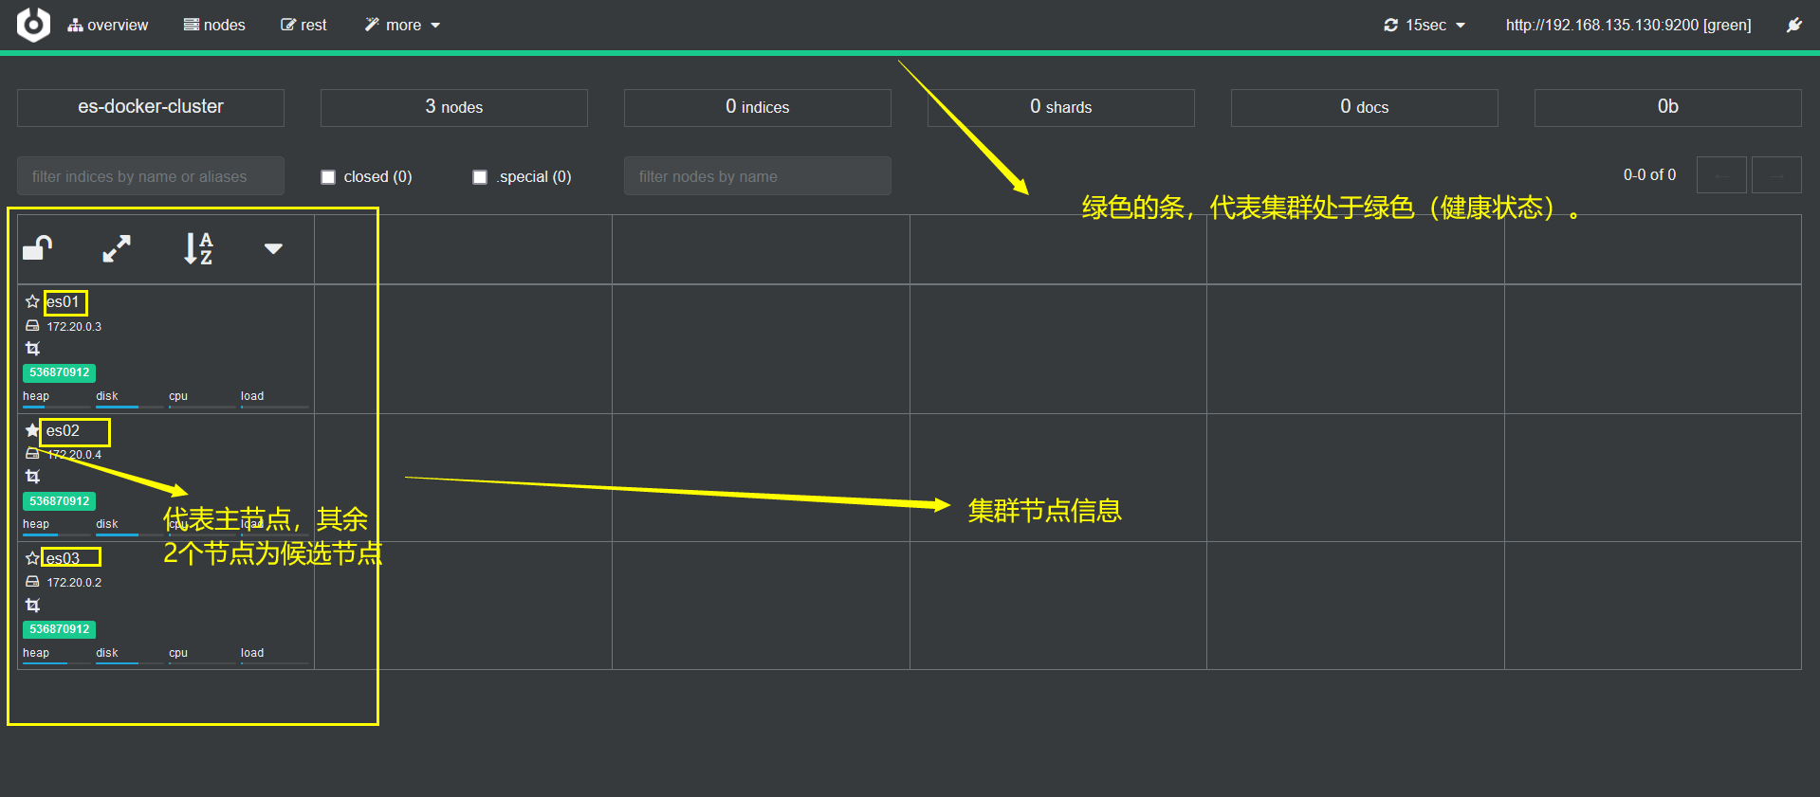Screen dimensions: 1820x797
Task: Click the 0 indices counter
Action: [758, 107]
